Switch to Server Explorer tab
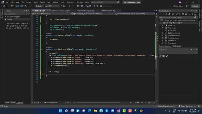The width and height of the screenshot is (202, 114). [x=10, y=103]
